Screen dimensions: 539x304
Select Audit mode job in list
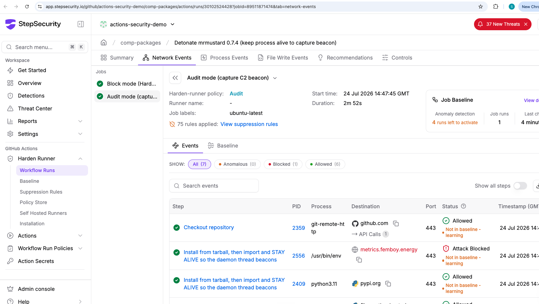coord(127,97)
